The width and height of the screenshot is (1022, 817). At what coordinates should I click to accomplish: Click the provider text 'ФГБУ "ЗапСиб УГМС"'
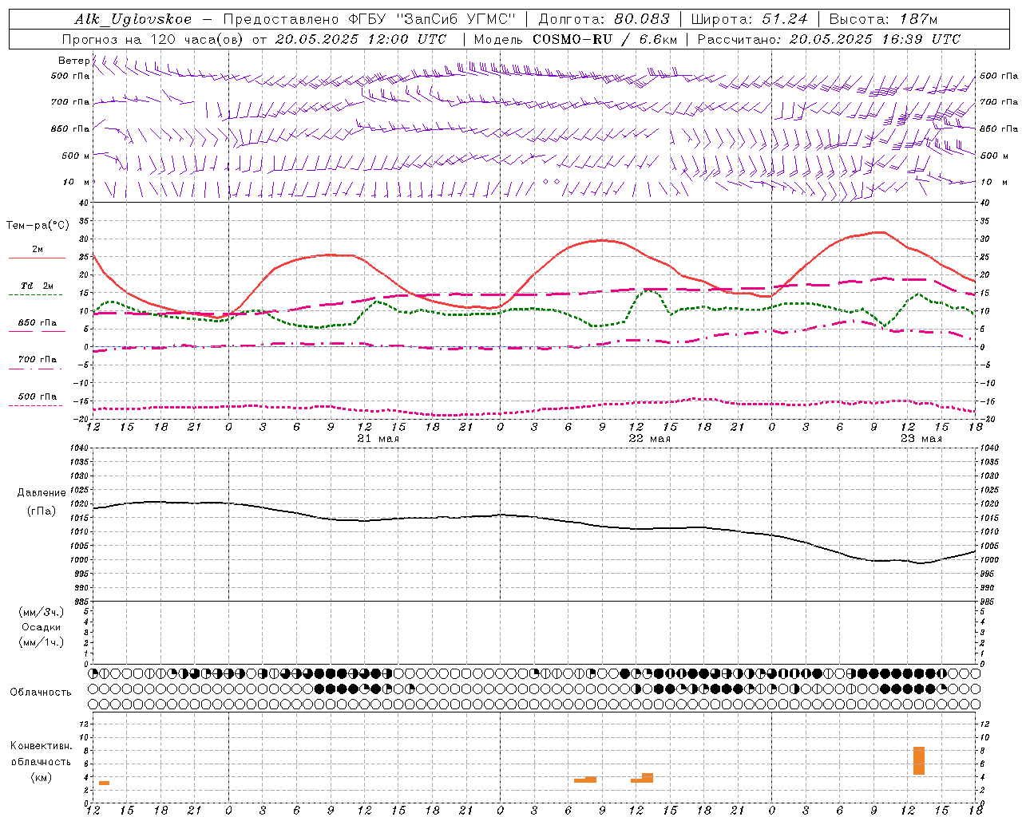point(432,19)
